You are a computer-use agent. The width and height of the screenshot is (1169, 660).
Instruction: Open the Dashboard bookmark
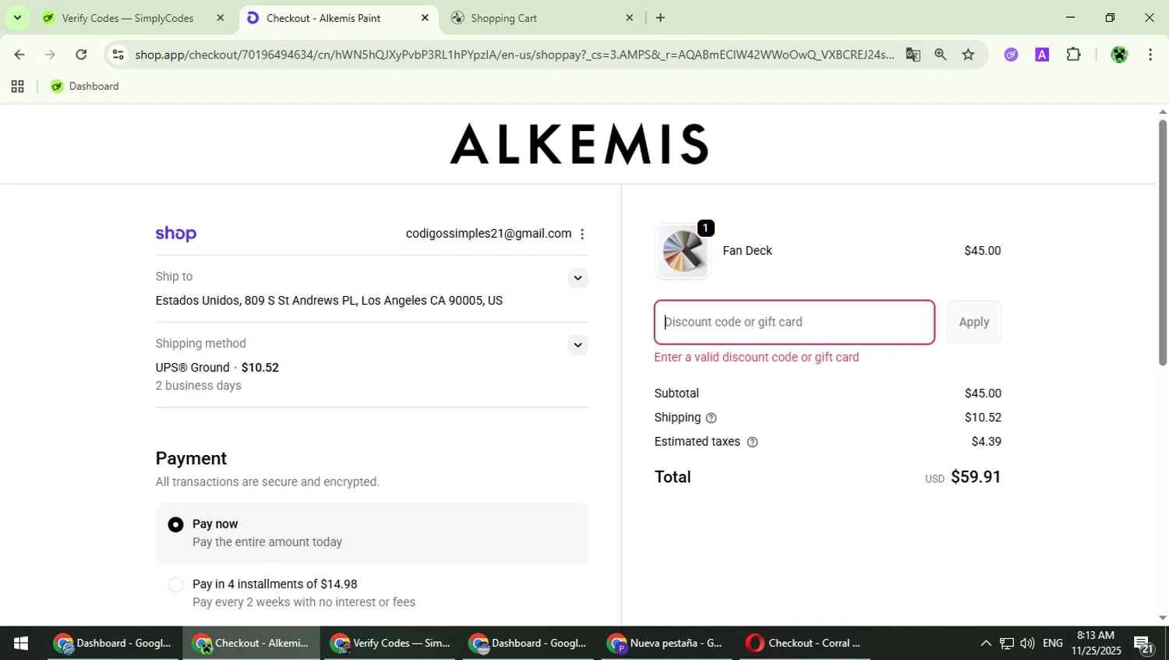(x=85, y=86)
